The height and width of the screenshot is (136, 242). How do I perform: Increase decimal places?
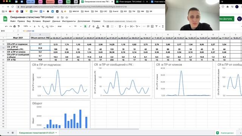tap(47, 26)
